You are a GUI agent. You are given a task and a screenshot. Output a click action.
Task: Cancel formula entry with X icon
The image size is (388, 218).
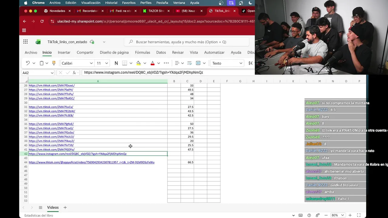coord(60,73)
